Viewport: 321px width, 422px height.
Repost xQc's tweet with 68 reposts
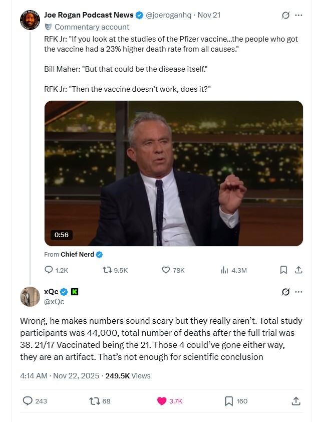tap(94, 401)
